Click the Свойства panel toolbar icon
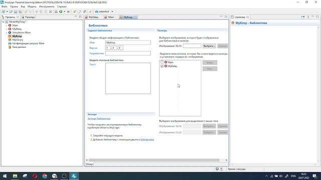The width and height of the screenshot is (321, 180). (303, 17)
